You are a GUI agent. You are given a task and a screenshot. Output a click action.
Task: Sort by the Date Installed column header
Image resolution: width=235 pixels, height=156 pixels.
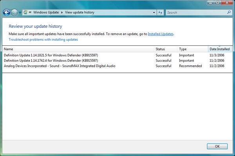tap(220, 49)
